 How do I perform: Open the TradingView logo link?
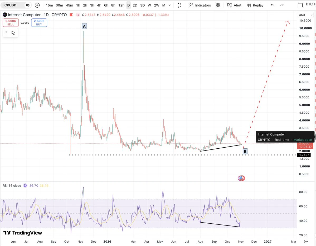[23, 233]
